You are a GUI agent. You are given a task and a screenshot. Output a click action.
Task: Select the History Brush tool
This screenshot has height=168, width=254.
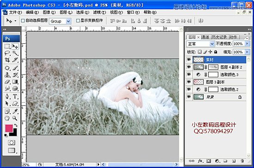(15, 75)
